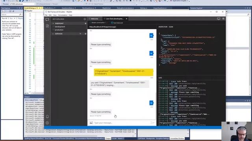The image size is (252, 141).
Task: Click the yellow highlighted JSON user message
Action: (x=123, y=72)
